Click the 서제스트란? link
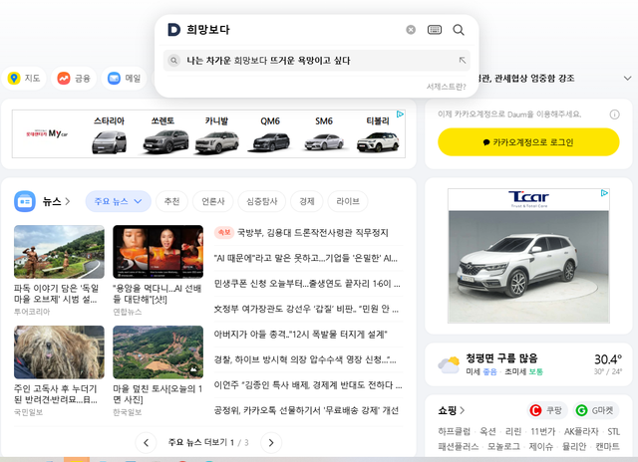The width and height of the screenshot is (638, 462). pyautogui.click(x=446, y=87)
